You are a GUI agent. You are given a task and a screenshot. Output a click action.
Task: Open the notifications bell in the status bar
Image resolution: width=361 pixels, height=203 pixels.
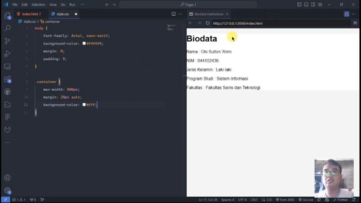354,200
